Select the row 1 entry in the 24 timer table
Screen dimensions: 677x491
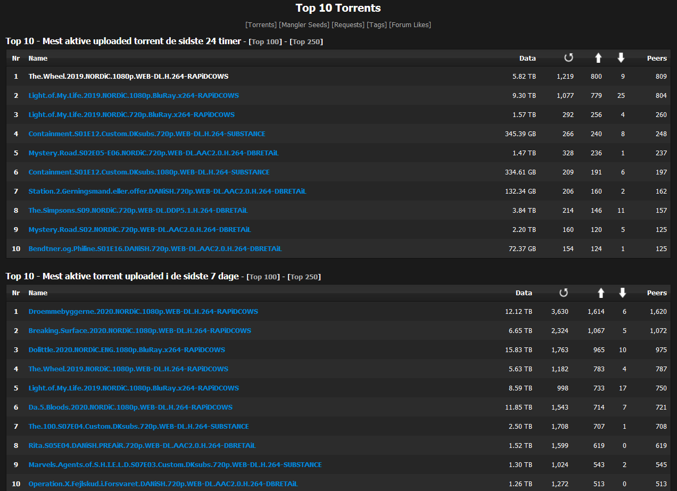pos(128,77)
